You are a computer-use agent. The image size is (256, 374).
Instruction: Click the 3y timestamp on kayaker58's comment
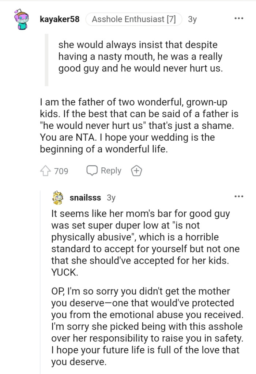click(x=193, y=19)
